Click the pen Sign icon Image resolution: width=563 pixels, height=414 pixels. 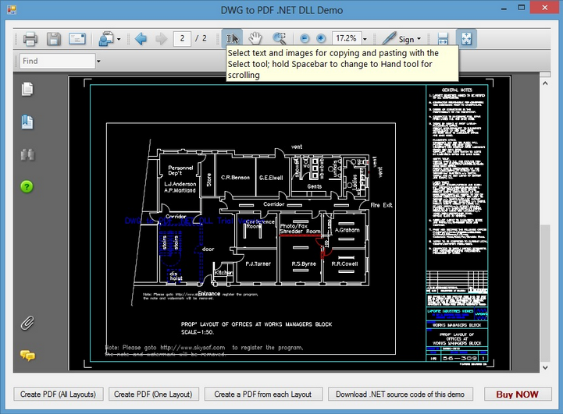[x=389, y=38]
